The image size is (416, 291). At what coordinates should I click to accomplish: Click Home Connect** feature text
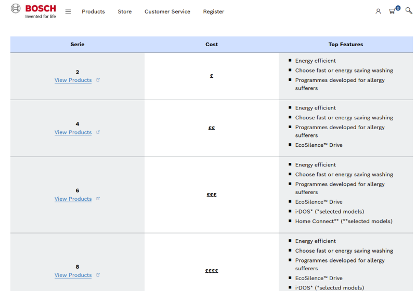click(x=344, y=221)
